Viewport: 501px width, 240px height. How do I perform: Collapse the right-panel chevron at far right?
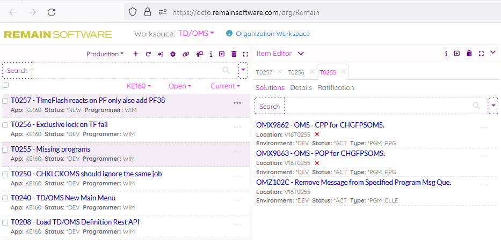pos(493,52)
